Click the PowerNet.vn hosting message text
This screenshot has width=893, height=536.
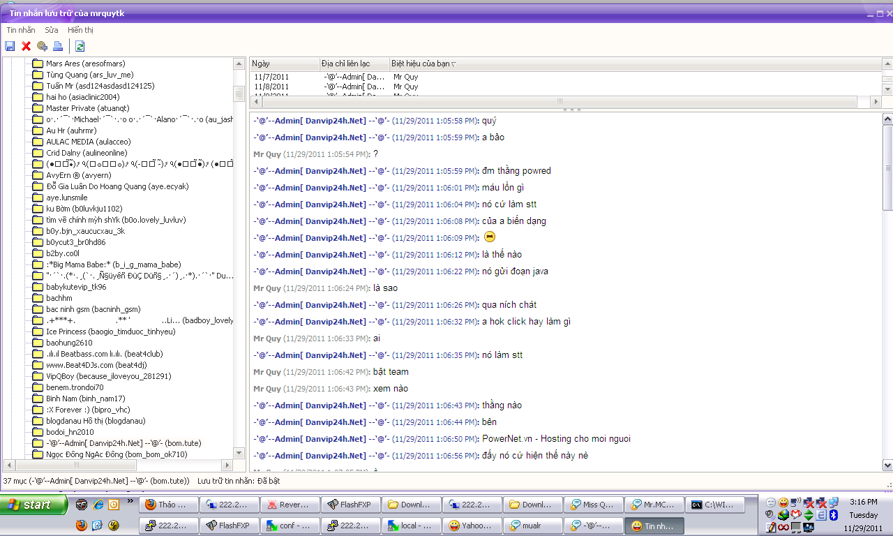click(x=556, y=439)
